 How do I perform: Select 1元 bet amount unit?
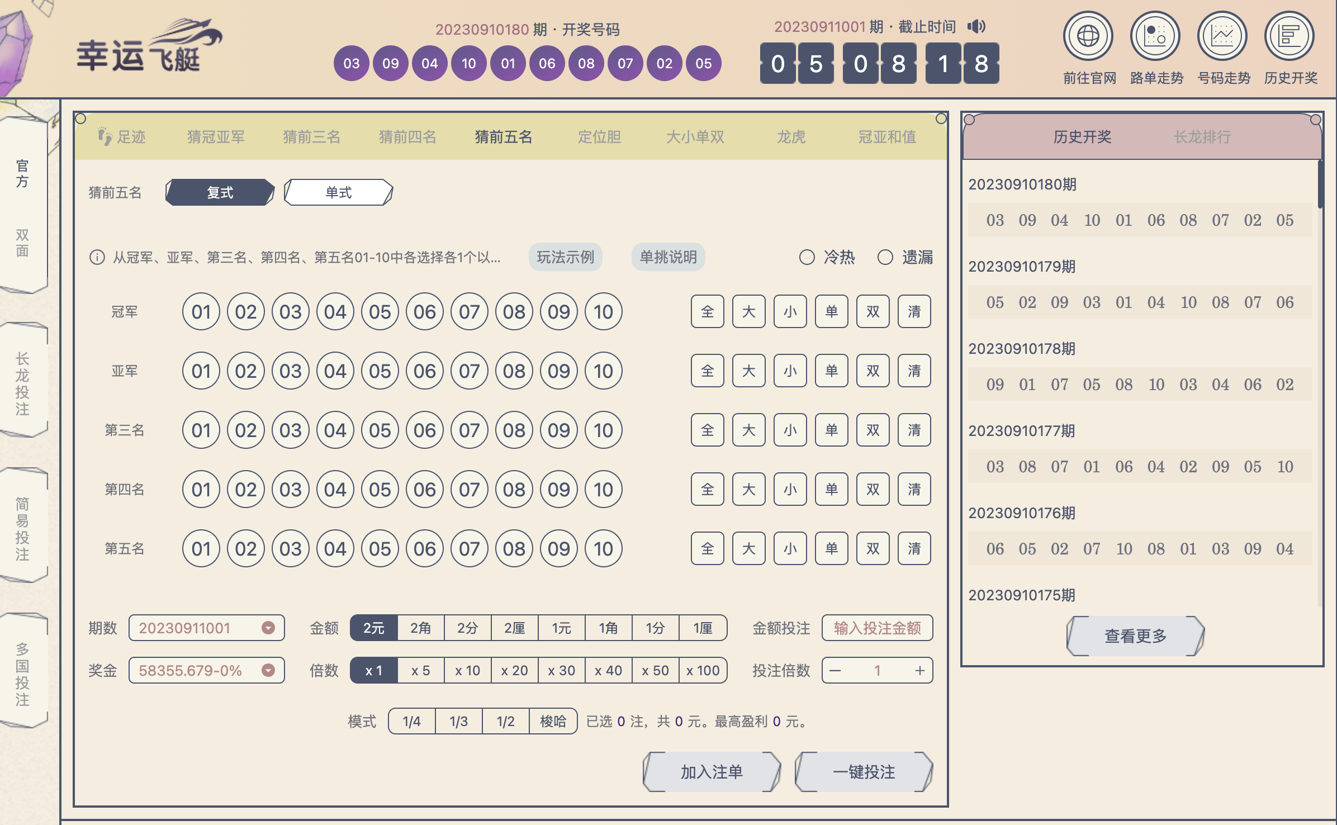tap(562, 628)
